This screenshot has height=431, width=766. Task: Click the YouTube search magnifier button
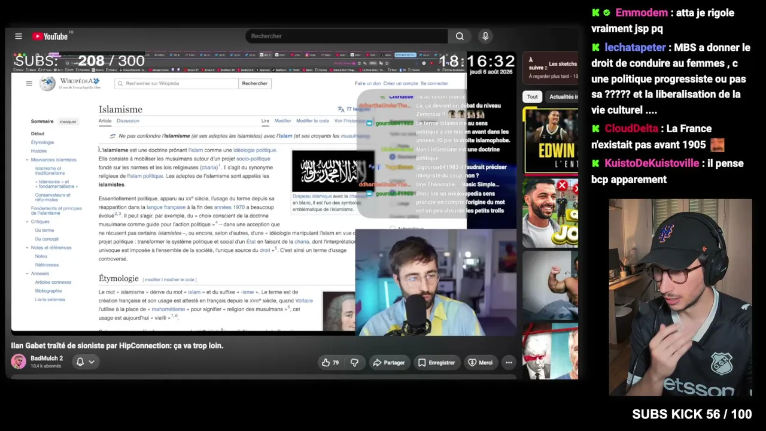(460, 37)
